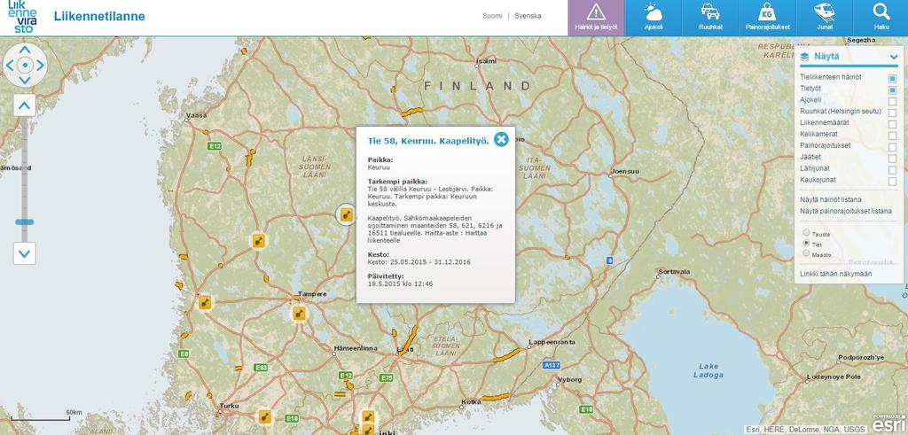Screen dimensions: 908x435
Task: Click the orange road segment near Kotka
Action: pos(496,398)
